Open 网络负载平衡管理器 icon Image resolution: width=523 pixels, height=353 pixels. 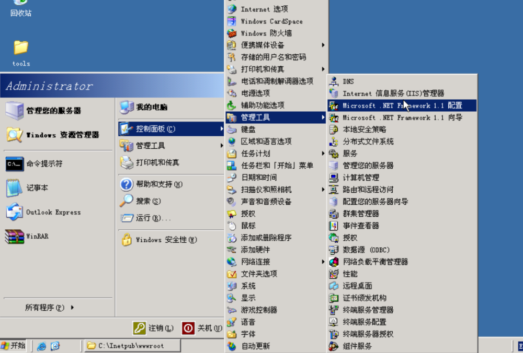[334, 262]
